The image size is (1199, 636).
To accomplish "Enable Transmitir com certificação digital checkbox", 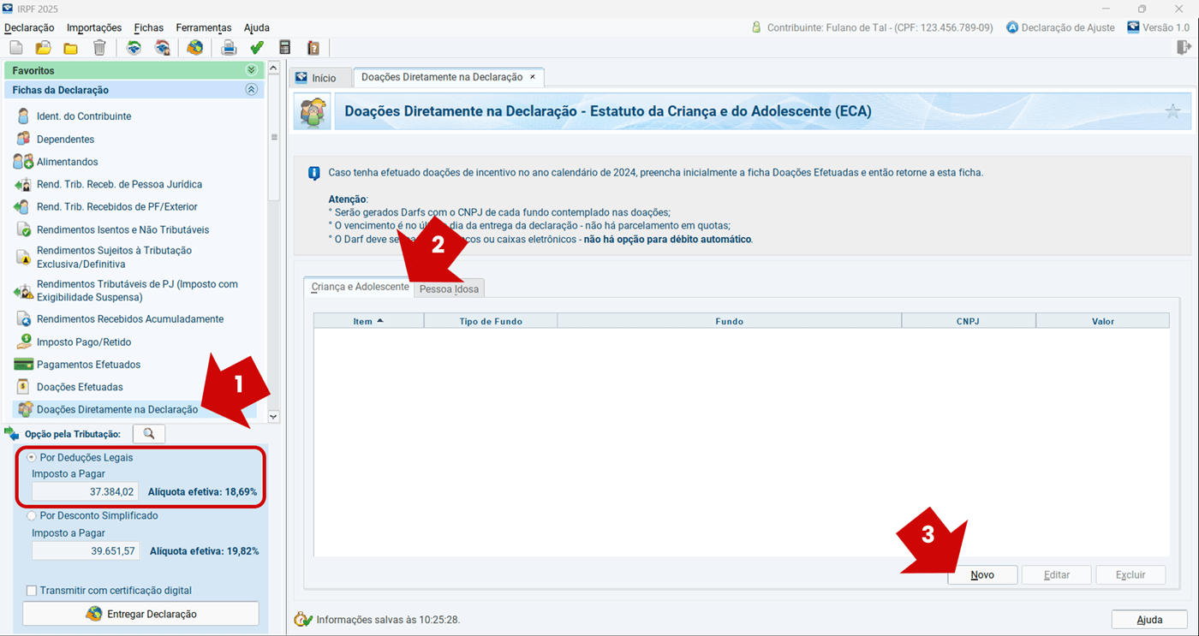I will [x=32, y=591].
